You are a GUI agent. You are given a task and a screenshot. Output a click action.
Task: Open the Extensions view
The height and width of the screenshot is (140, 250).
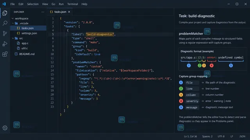coord(5,54)
